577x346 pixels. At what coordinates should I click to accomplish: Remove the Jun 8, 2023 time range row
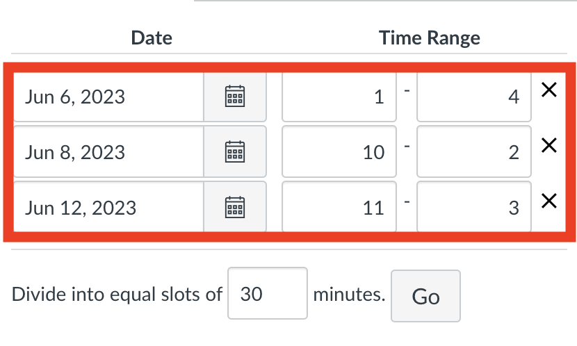pyautogui.click(x=549, y=145)
